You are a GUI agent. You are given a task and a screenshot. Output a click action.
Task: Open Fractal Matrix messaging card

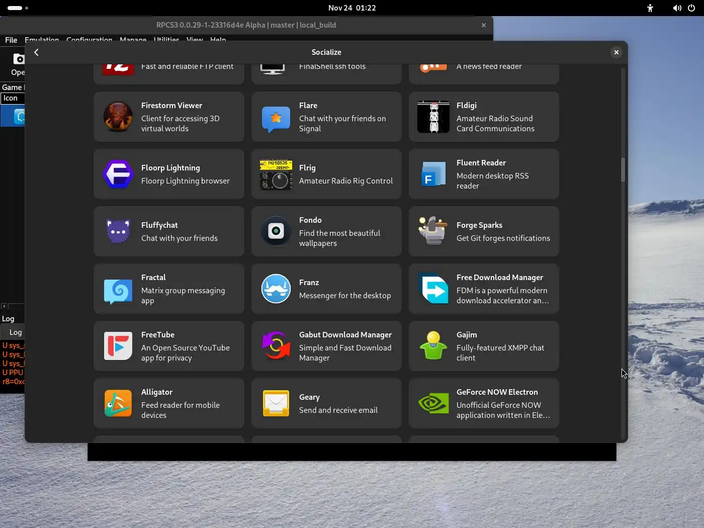tap(169, 289)
